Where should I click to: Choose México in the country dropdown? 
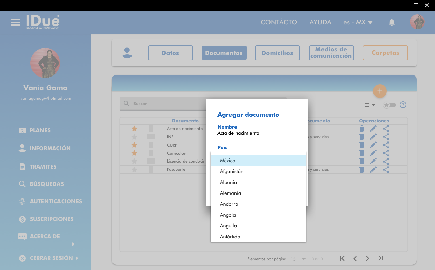(227, 161)
